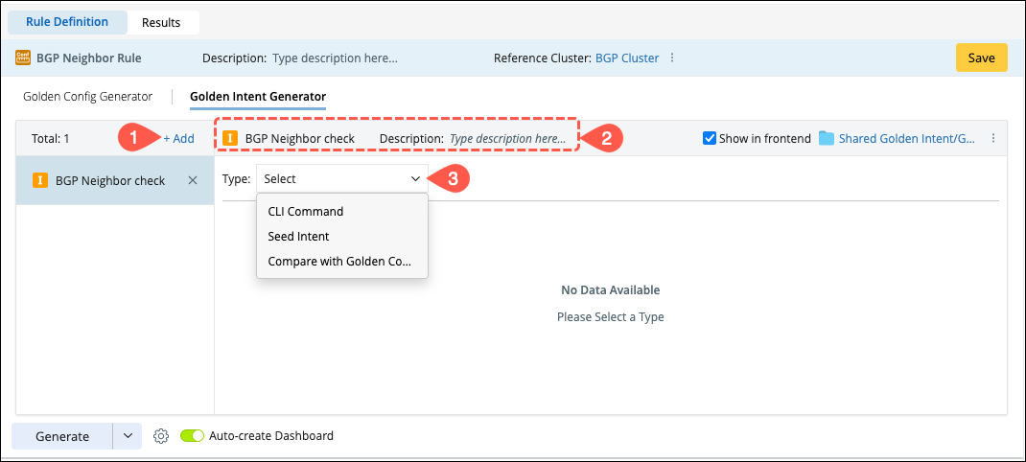Click the BGP Neighbor Rule icon

coord(22,58)
